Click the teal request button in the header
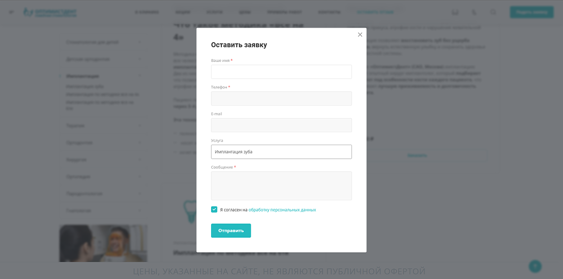 click(x=531, y=12)
